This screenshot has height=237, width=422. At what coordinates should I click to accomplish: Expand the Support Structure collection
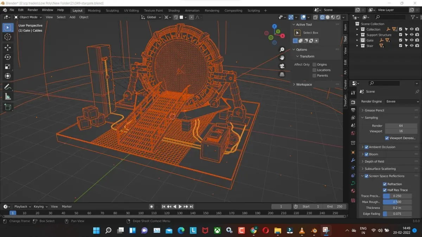(357, 35)
